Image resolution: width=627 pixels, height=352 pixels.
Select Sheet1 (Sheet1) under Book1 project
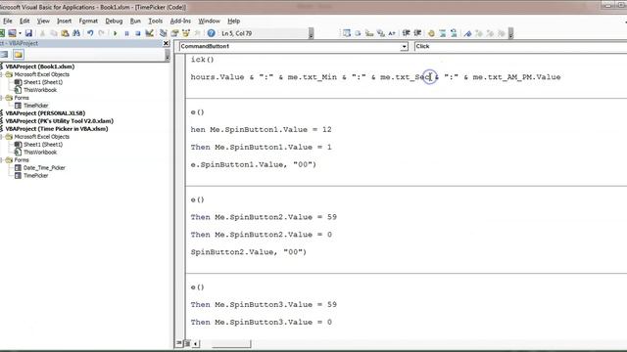coord(43,82)
